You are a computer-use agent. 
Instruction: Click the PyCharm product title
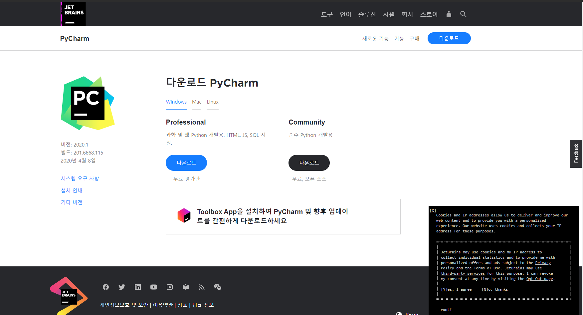click(75, 39)
